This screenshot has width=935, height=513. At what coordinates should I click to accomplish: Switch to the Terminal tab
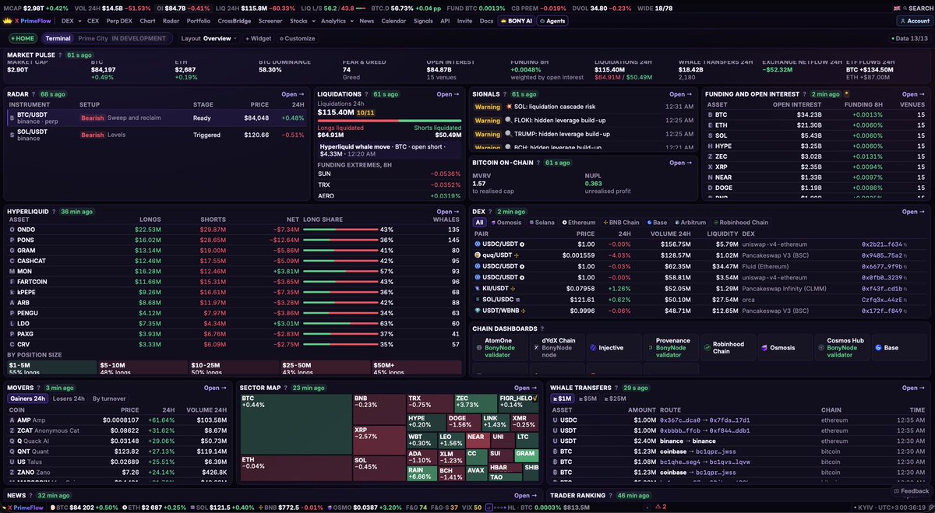[58, 38]
